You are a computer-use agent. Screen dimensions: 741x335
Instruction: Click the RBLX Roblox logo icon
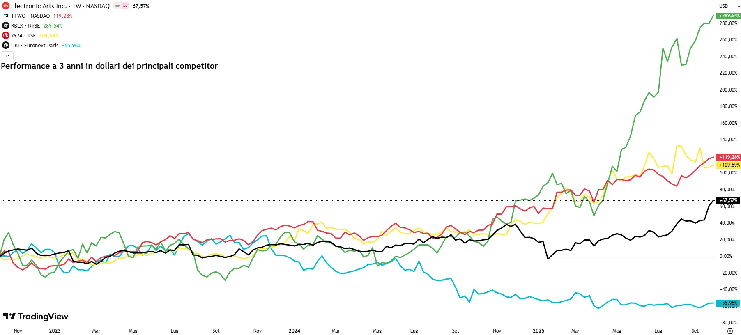point(6,25)
